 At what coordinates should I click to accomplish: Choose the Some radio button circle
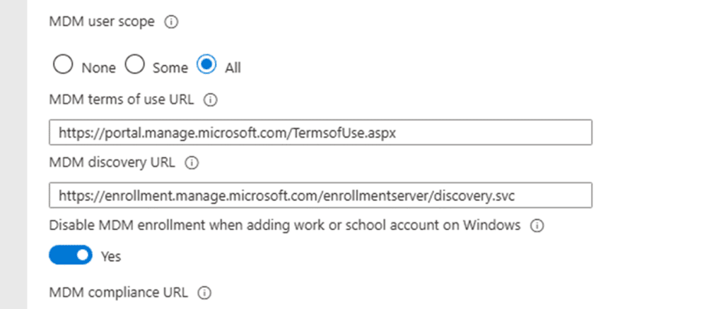135,66
